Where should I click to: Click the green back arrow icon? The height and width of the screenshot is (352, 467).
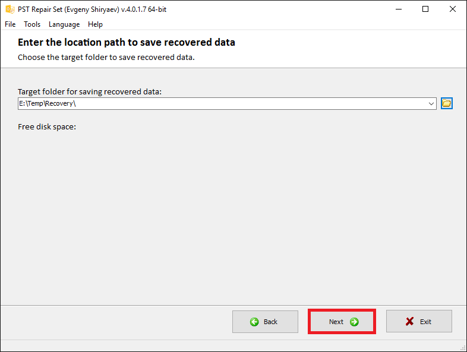(x=254, y=322)
